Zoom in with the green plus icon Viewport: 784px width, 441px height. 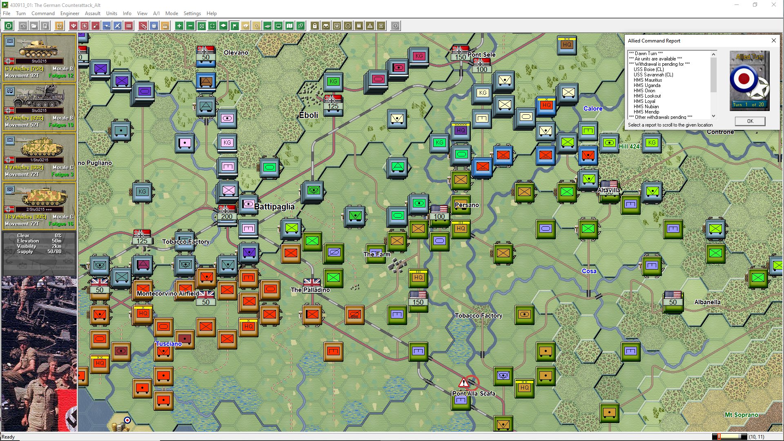pyautogui.click(x=179, y=26)
